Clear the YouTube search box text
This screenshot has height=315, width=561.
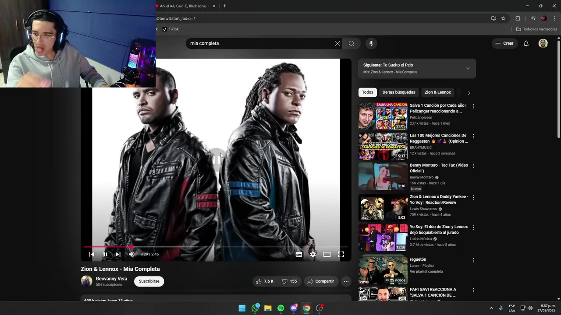point(337,43)
